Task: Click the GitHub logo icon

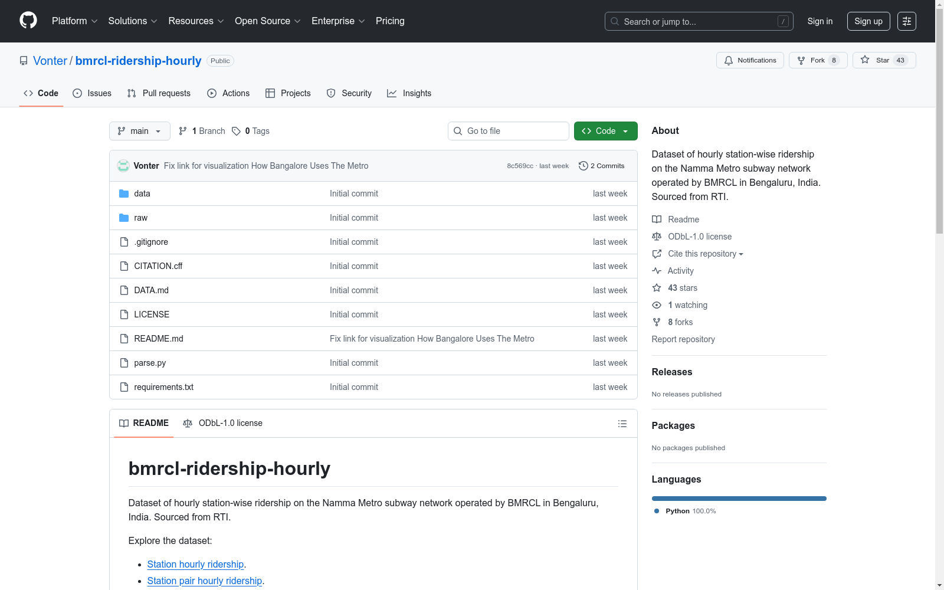Action: [x=28, y=21]
